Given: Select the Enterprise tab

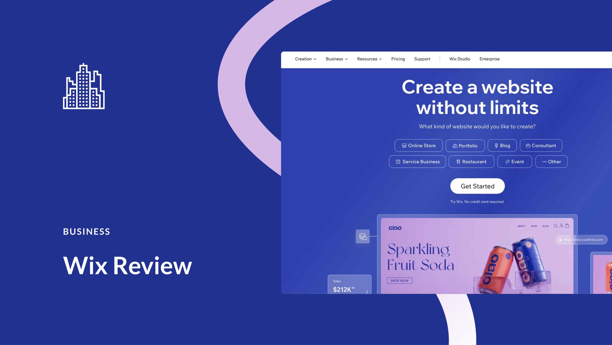Looking at the screenshot, I should coord(489,59).
